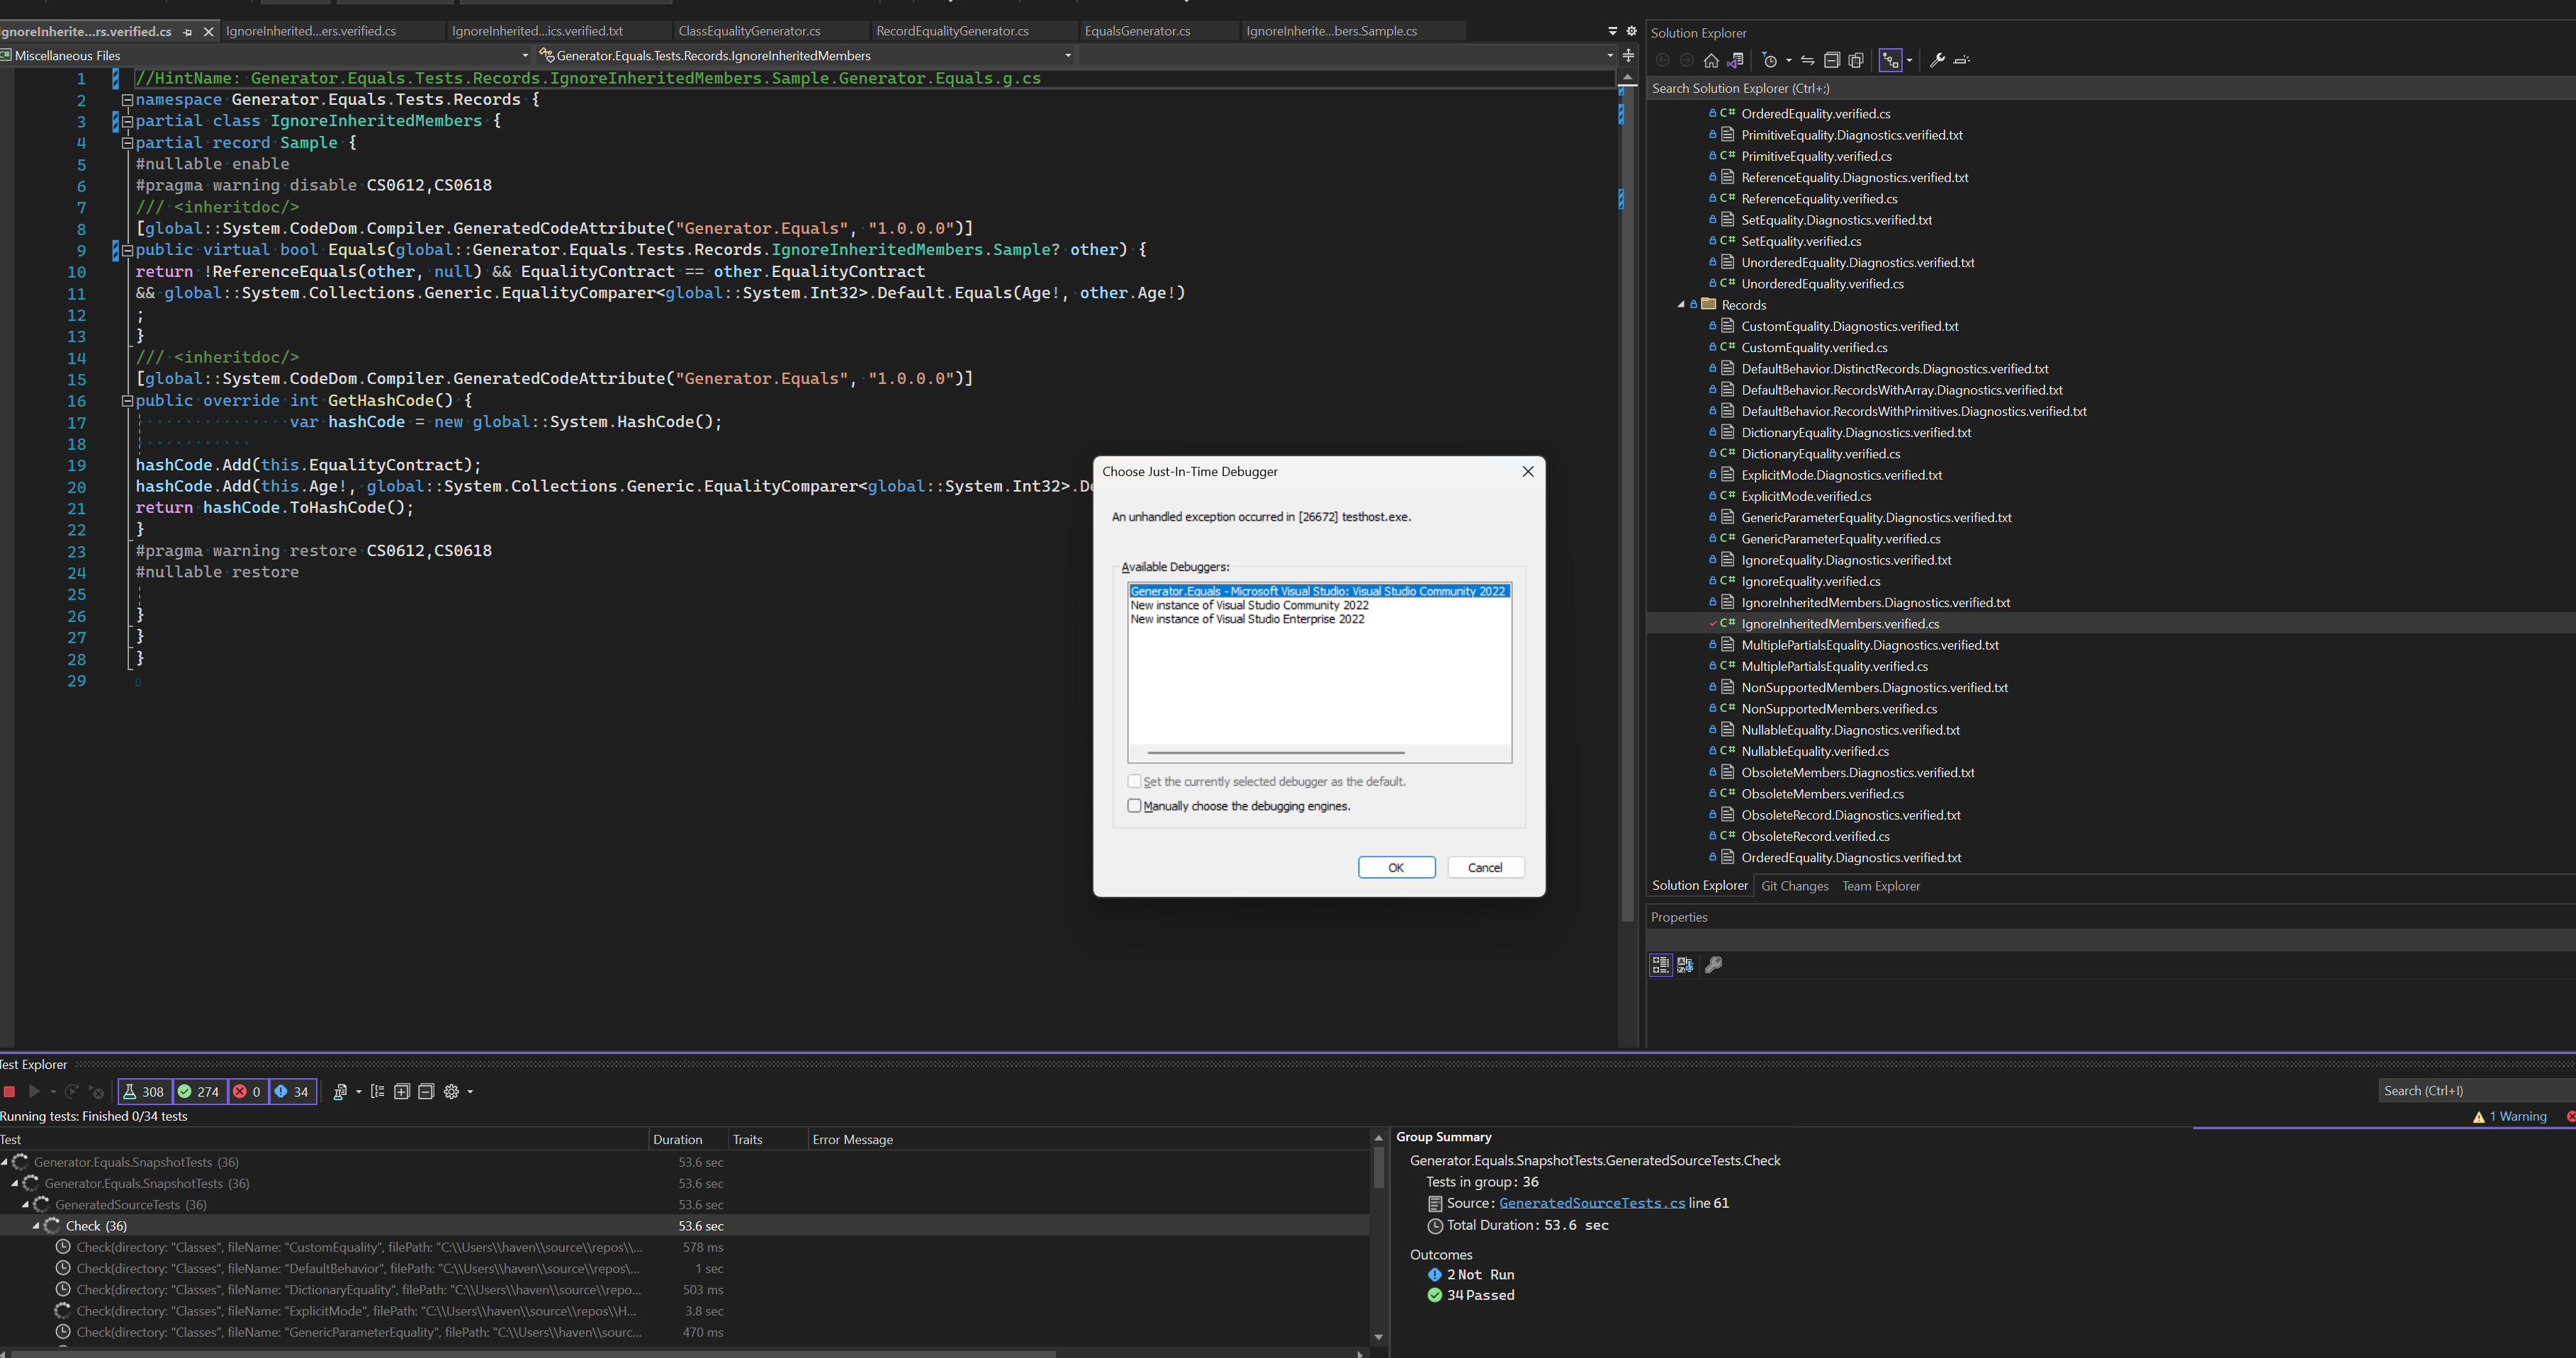Open GeneratedSourceTests.cs source link

coord(1591,1203)
